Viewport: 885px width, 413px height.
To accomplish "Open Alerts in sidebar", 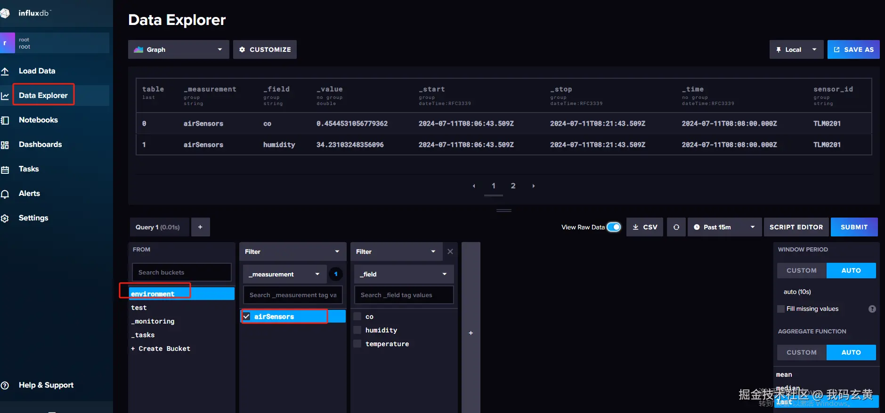I will pos(29,194).
